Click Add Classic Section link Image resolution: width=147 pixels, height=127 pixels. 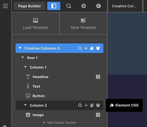(59, 122)
